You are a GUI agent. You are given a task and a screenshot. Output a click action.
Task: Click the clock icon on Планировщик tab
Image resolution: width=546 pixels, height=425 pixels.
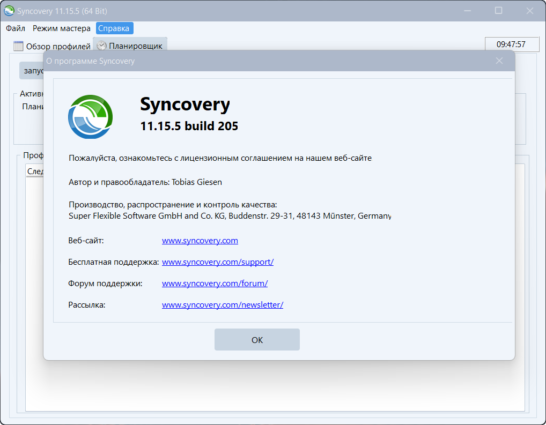(101, 46)
